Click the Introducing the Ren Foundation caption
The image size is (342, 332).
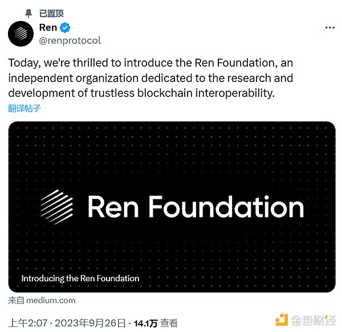(x=80, y=278)
